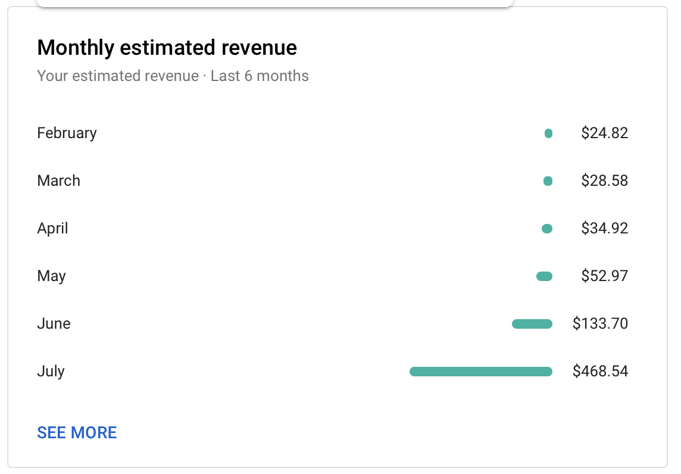
Task: Click the $52.97 revenue value
Action: (x=605, y=276)
